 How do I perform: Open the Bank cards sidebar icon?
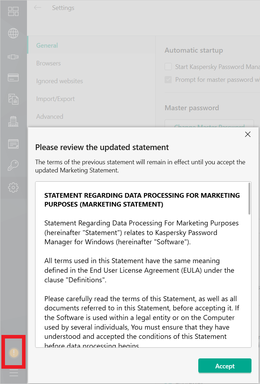click(x=13, y=78)
